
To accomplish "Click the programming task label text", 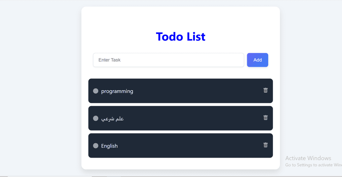I will point(117,91).
